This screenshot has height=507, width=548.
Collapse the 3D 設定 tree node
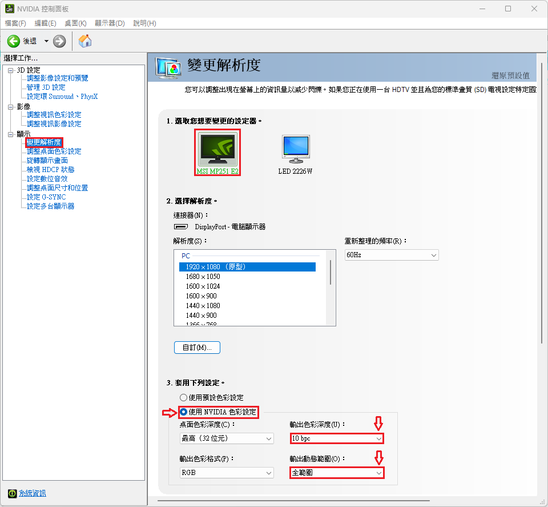pos(10,70)
